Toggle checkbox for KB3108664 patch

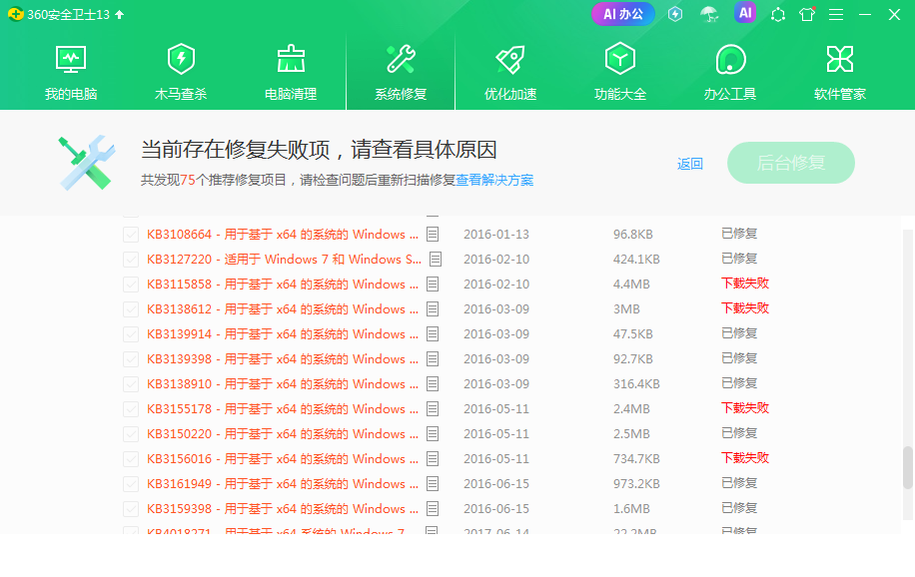point(131,235)
